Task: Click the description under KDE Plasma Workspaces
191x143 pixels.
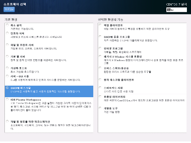Action: click(51, 107)
